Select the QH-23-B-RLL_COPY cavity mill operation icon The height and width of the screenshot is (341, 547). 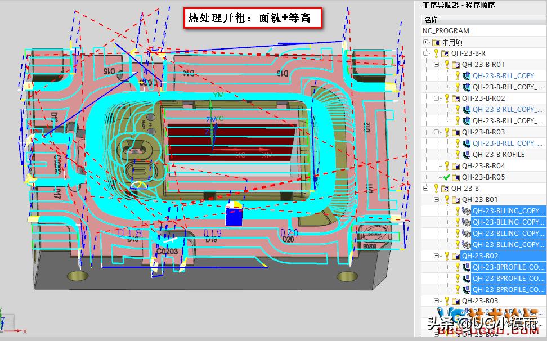point(466,75)
